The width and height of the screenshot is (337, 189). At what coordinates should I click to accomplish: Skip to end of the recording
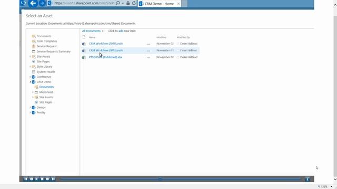[53, 179]
